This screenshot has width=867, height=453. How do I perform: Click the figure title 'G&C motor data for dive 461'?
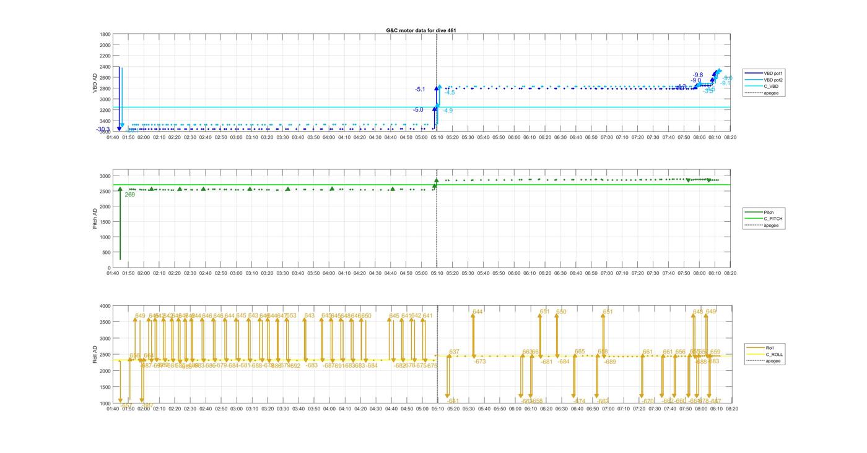[421, 30]
